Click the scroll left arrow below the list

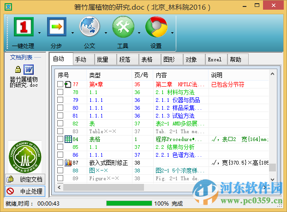coord(59,187)
